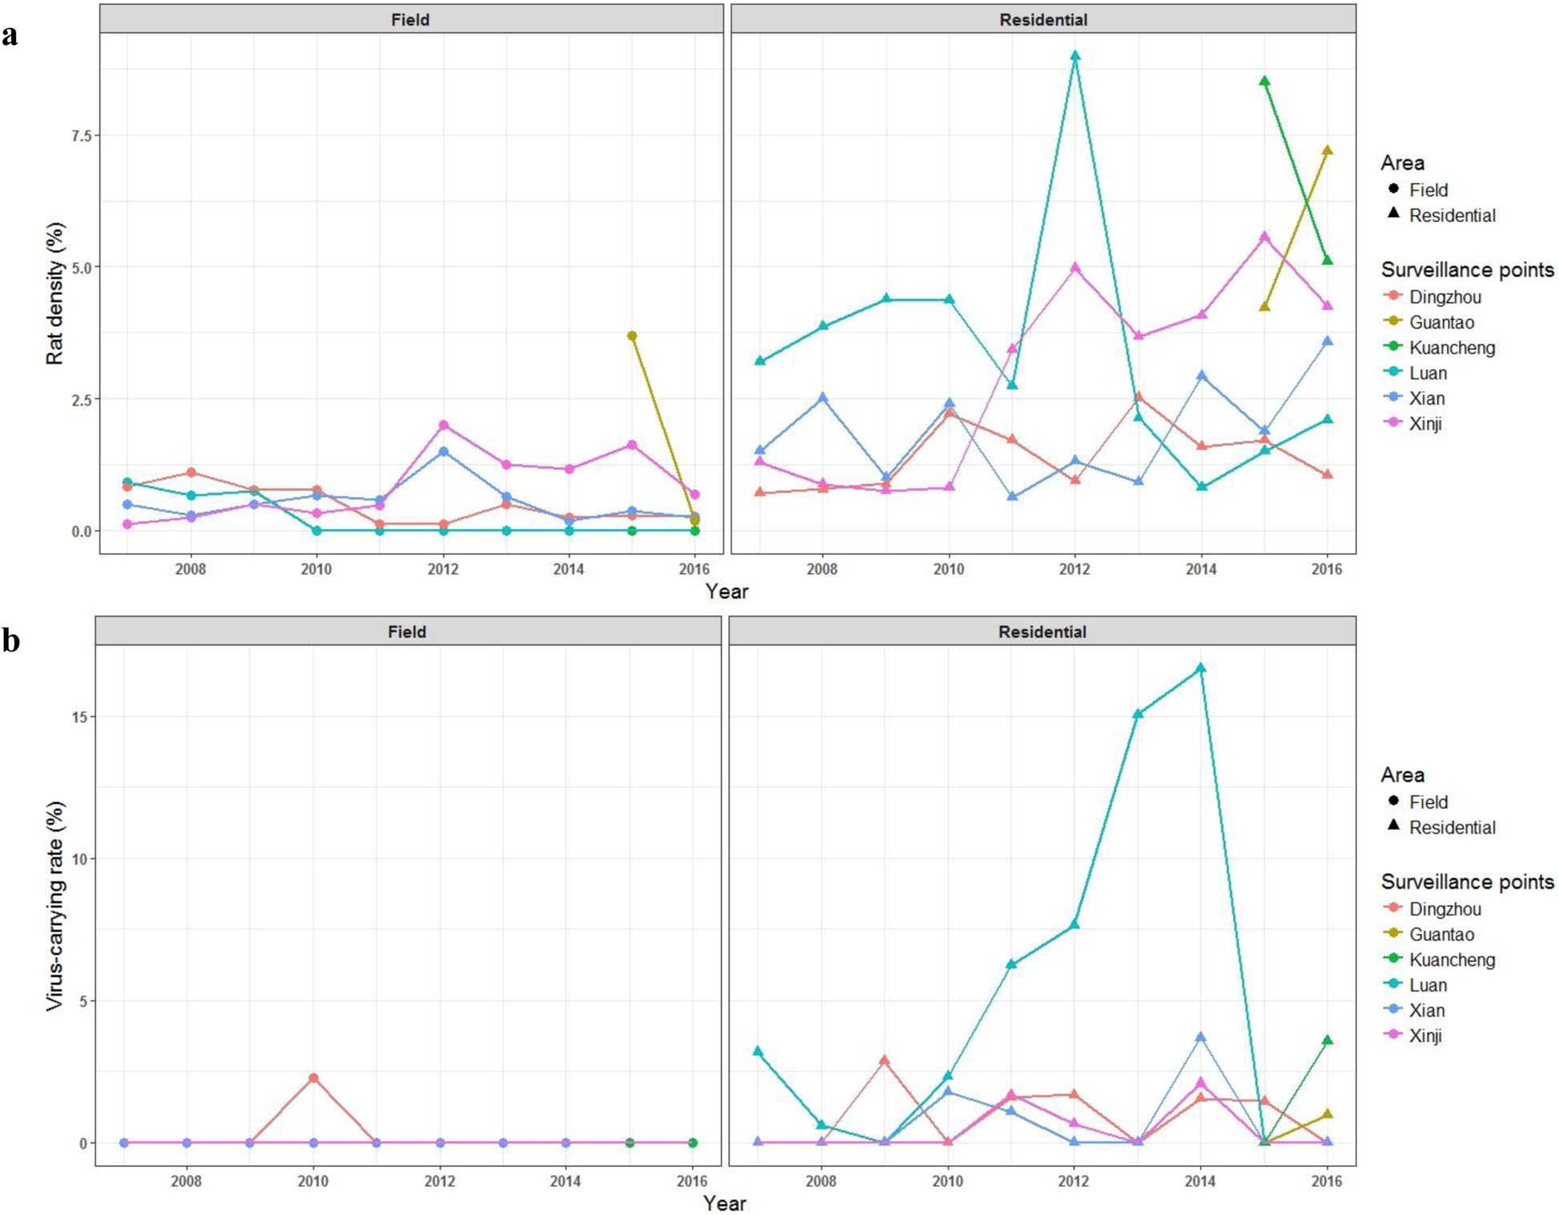
Task: Click Xinji's 2012 pink circle in panel a Field
Action: coord(443,425)
